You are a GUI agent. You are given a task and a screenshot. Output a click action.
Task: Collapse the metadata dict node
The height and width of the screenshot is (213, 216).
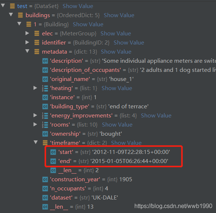pyautogui.click(x=27, y=51)
